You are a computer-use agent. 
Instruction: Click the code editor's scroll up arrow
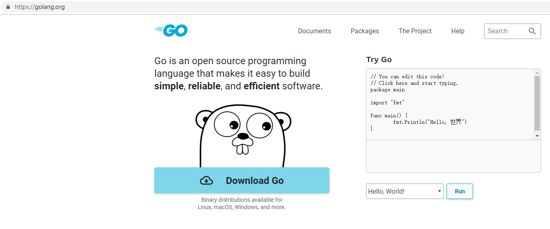(x=537, y=73)
